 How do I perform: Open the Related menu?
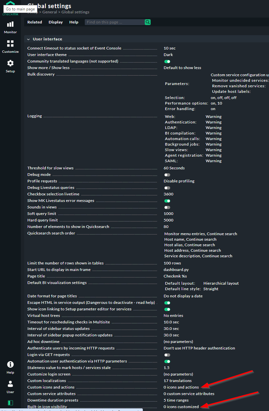(35, 22)
